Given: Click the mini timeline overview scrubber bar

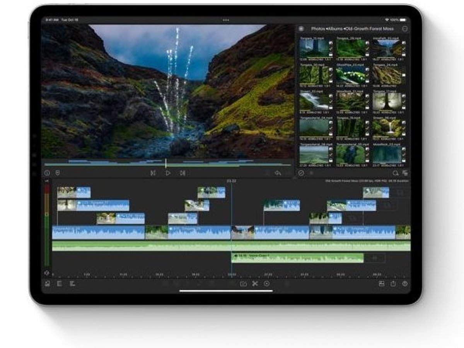Looking at the screenshot, I should (x=166, y=163).
